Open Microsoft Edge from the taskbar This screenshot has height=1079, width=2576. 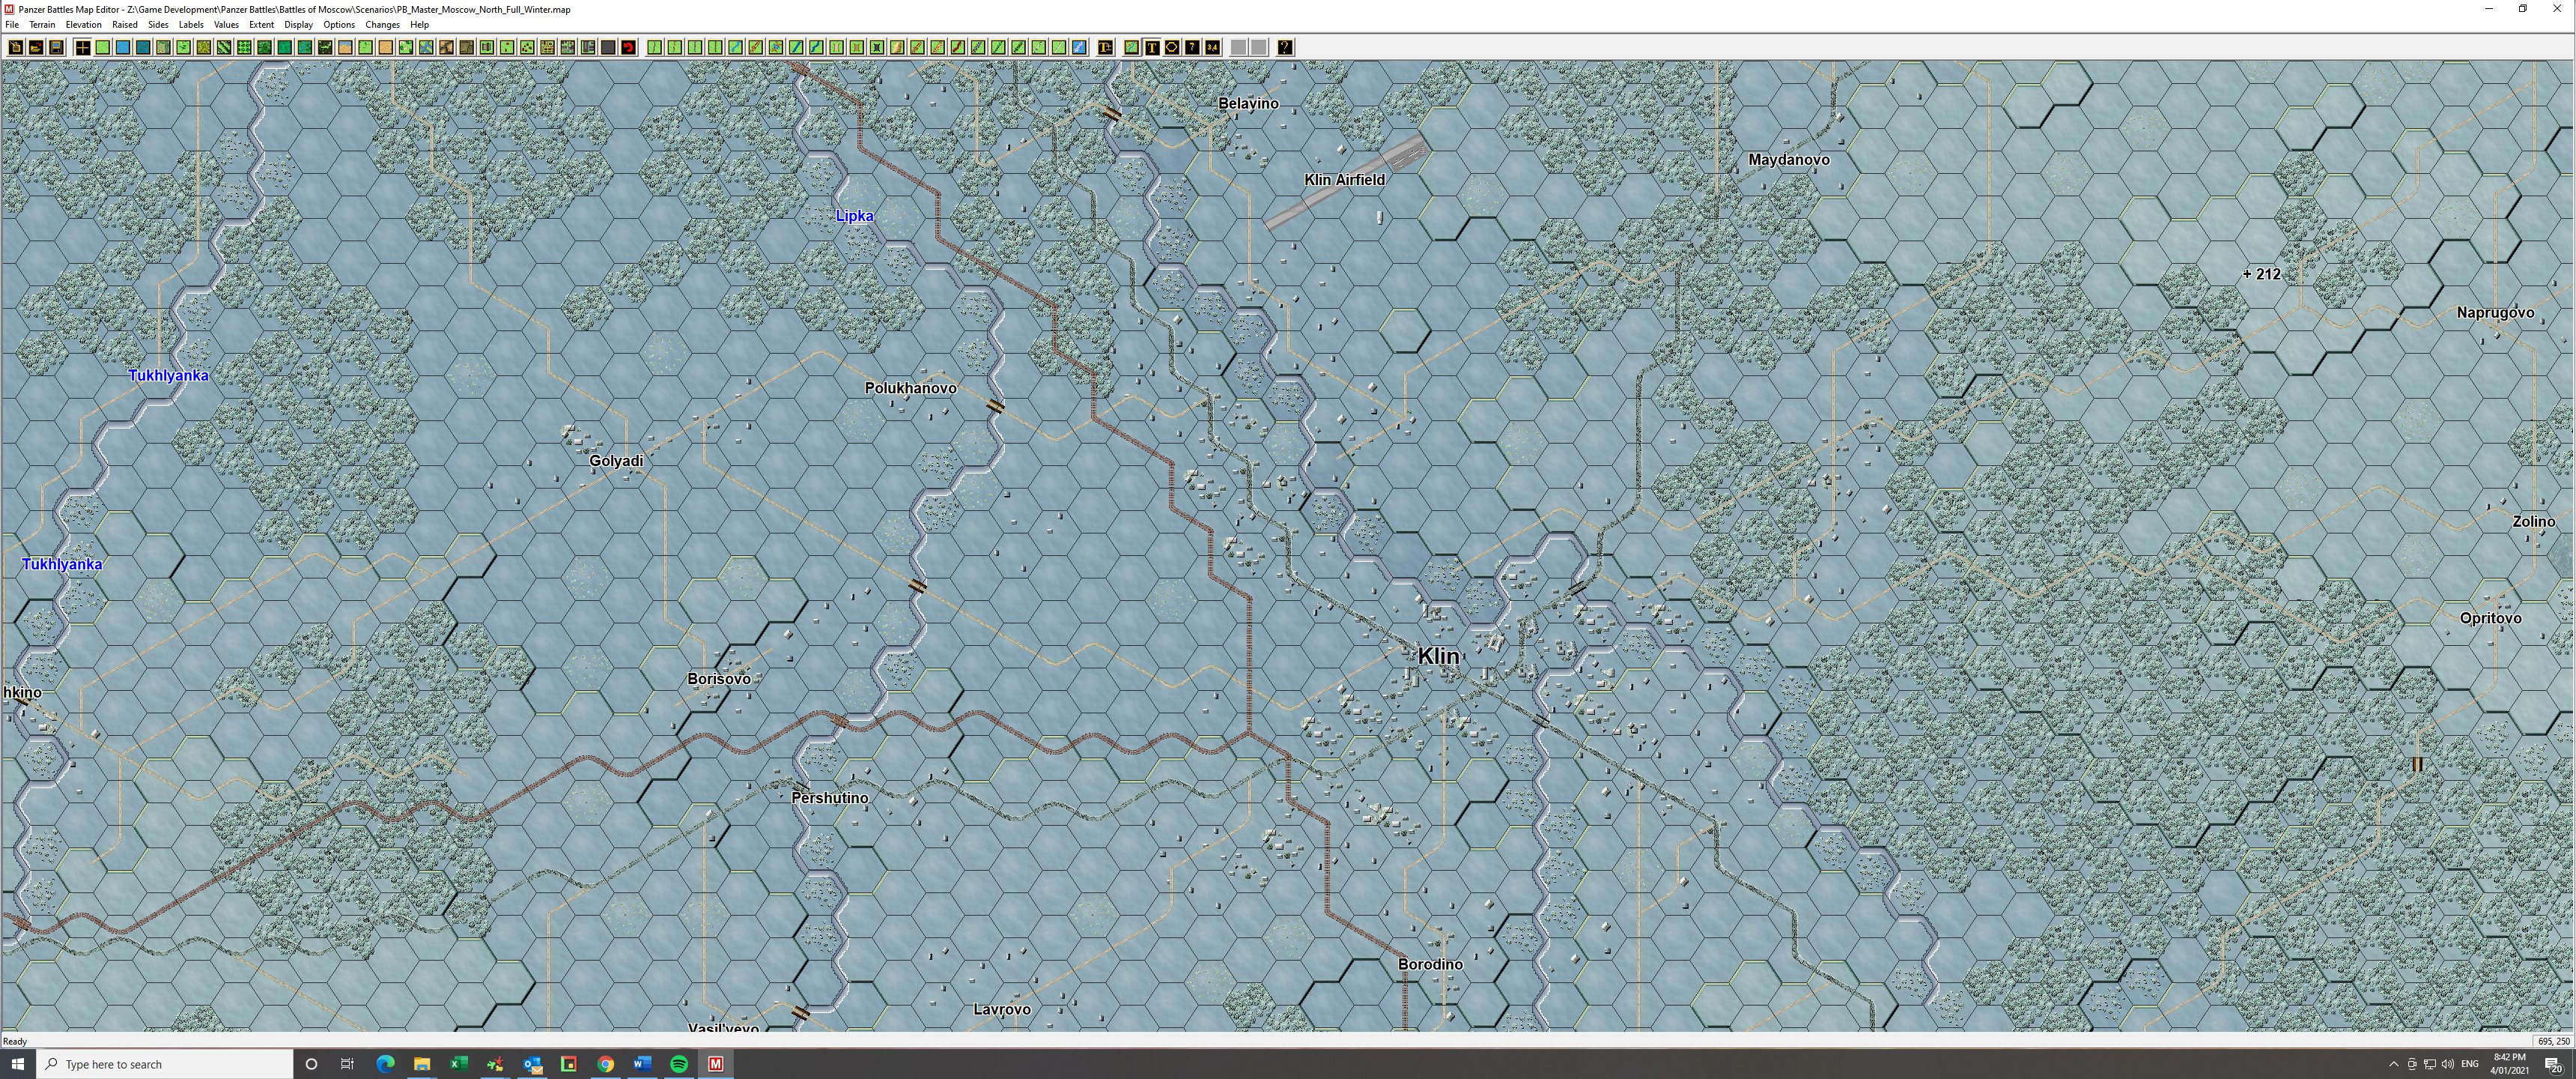385,1064
